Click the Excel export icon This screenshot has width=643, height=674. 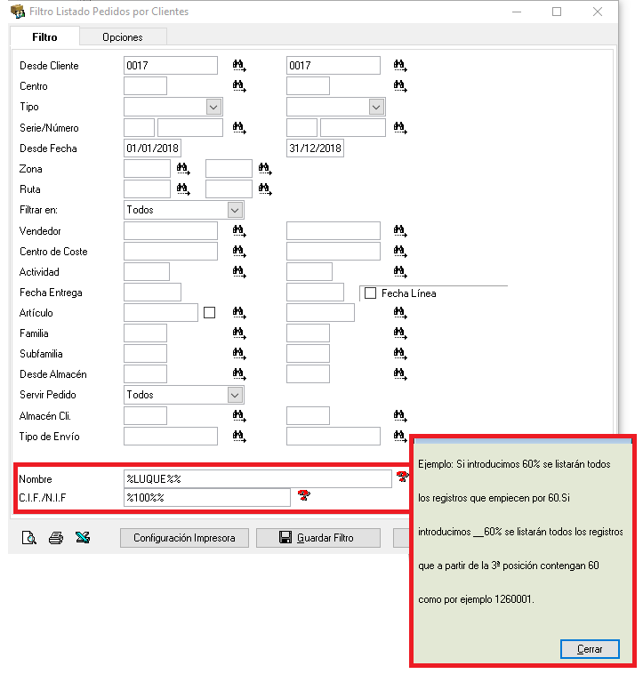[x=83, y=537]
